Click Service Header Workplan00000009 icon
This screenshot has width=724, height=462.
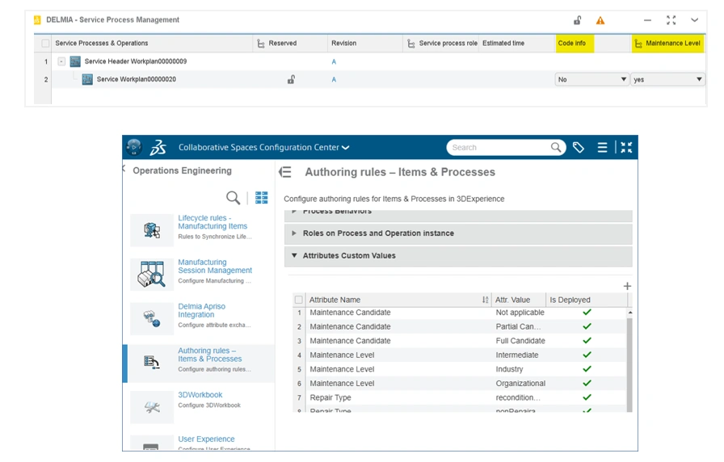click(75, 61)
